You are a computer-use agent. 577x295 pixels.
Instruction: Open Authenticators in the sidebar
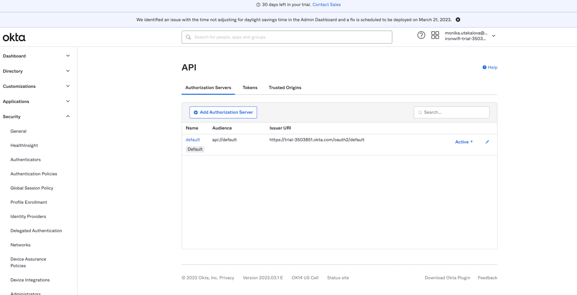pyautogui.click(x=26, y=159)
